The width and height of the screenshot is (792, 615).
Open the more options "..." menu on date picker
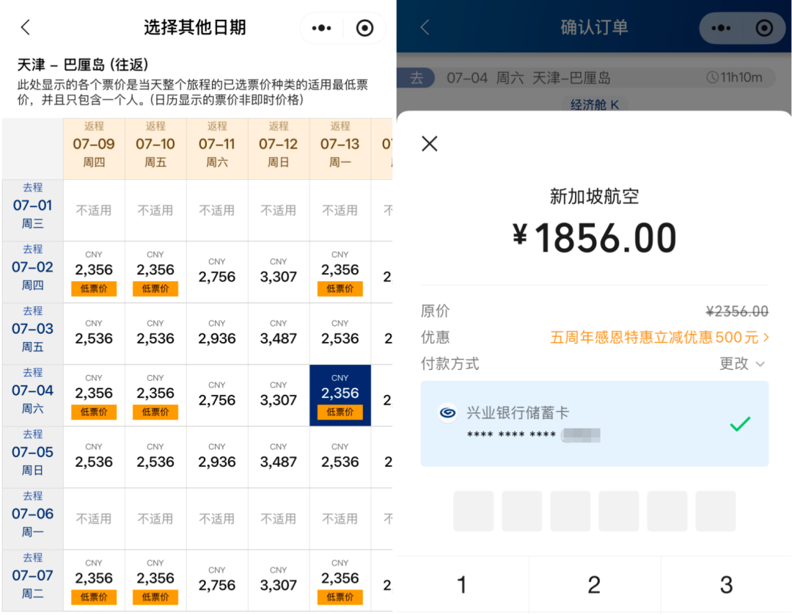click(320, 28)
